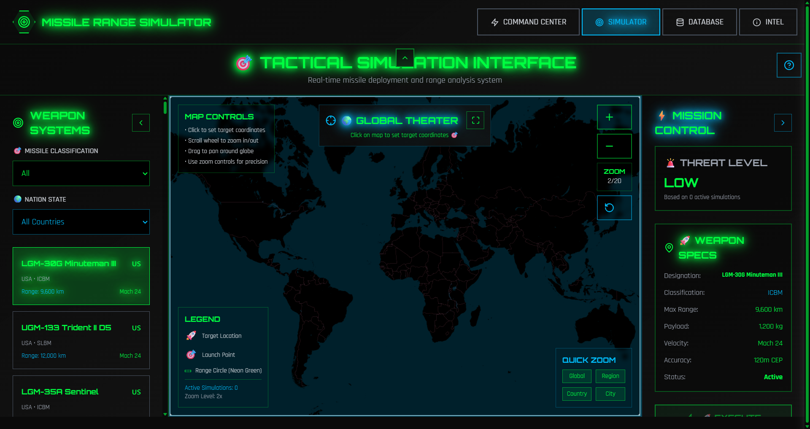Zoom out the map with minus button
810x429 pixels.
point(614,146)
